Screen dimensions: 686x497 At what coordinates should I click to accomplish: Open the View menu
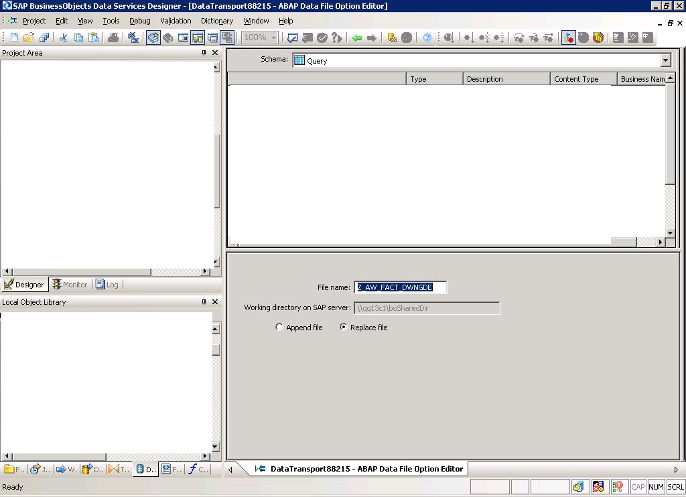pos(85,21)
